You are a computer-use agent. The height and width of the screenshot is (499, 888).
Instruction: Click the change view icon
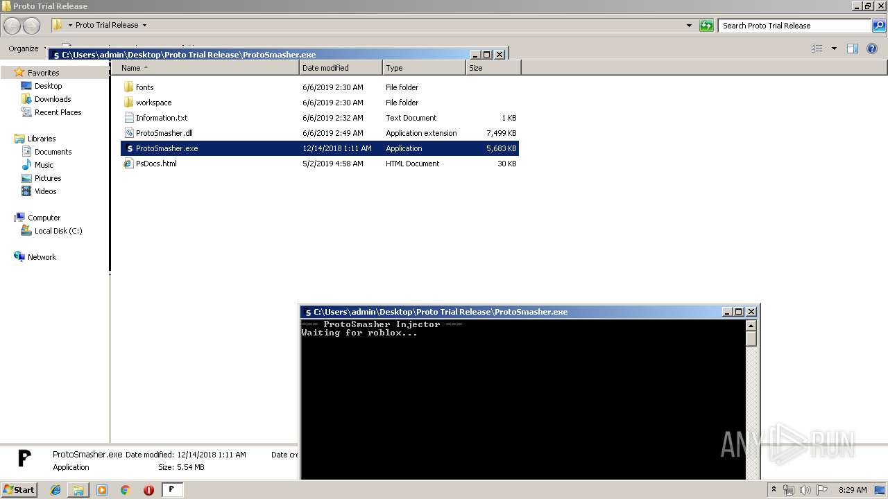coord(817,49)
